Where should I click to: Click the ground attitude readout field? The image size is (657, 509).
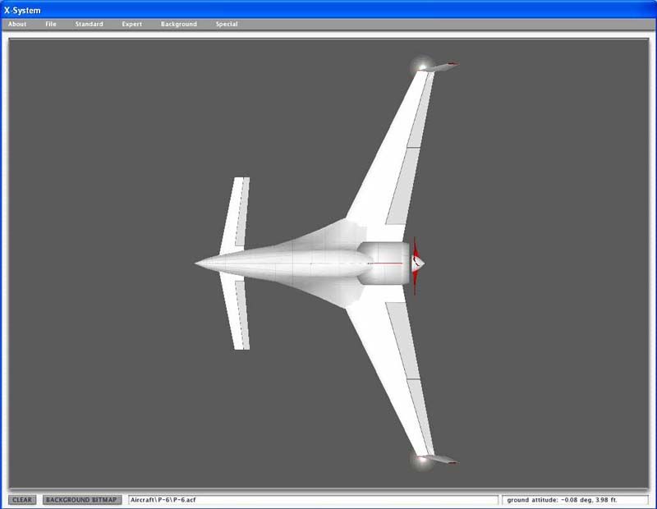(575, 499)
